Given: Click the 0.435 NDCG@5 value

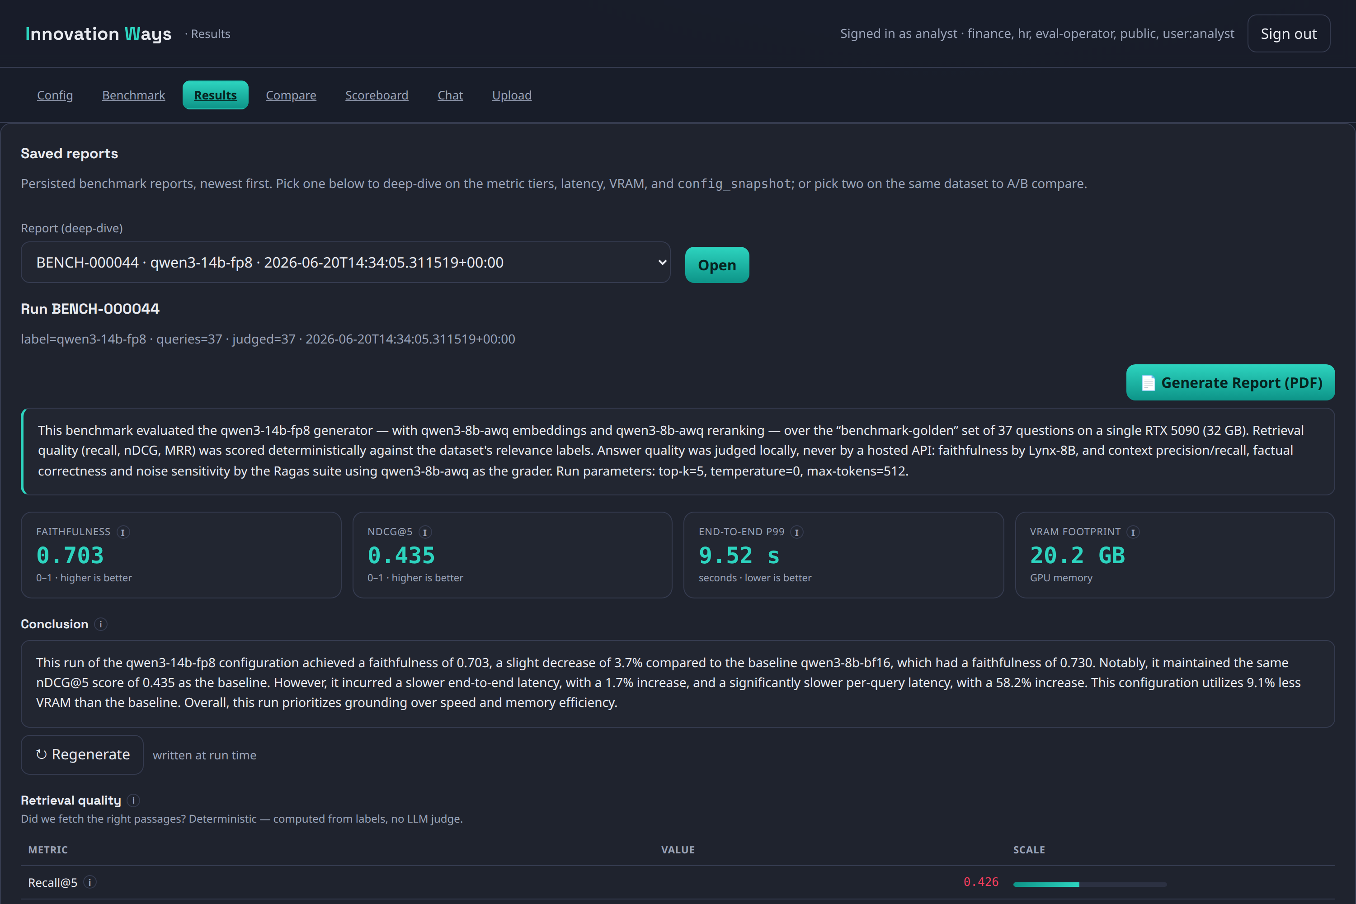Looking at the screenshot, I should pos(401,555).
